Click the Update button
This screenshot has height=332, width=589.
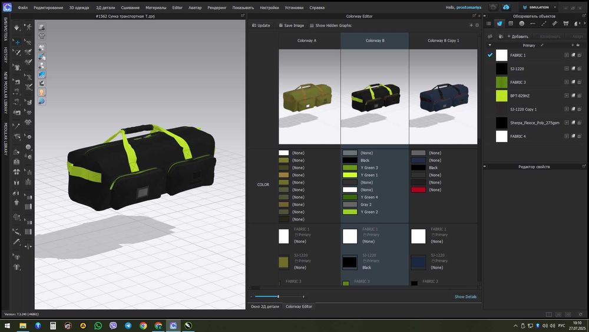pyautogui.click(x=261, y=25)
